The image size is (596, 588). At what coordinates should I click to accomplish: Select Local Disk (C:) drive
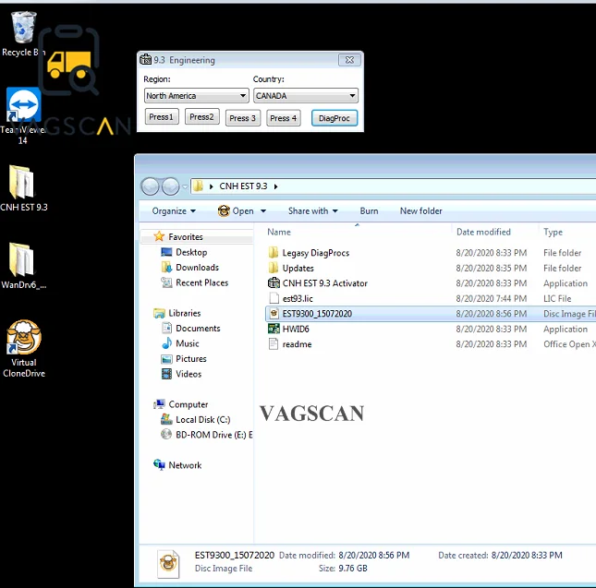click(x=202, y=419)
